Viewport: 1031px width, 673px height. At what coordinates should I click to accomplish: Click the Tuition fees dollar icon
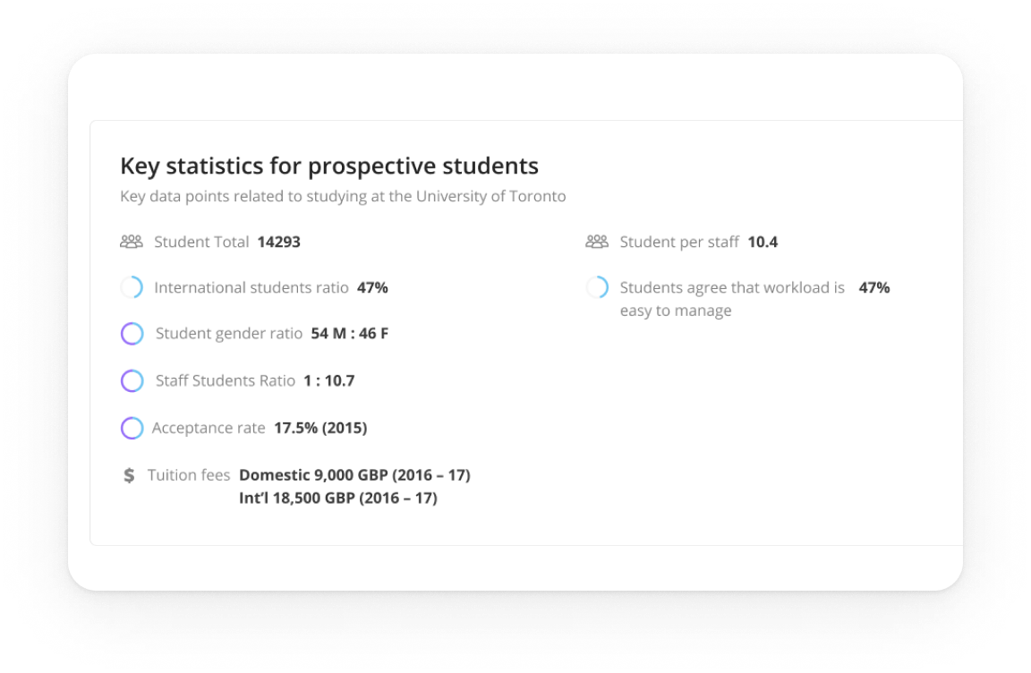pos(130,475)
